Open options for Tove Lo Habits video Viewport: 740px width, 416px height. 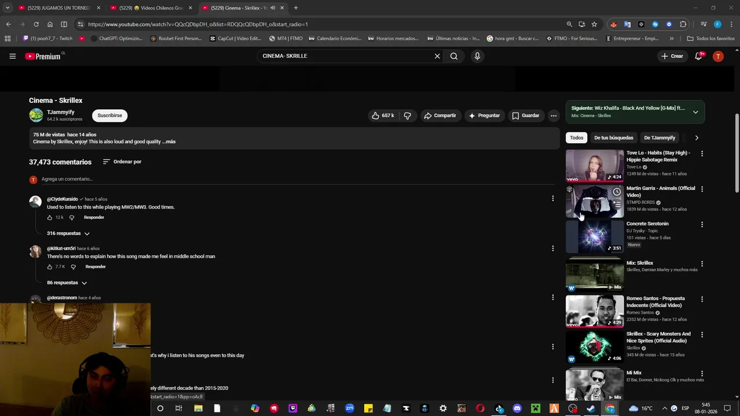click(x=702, y=154)
